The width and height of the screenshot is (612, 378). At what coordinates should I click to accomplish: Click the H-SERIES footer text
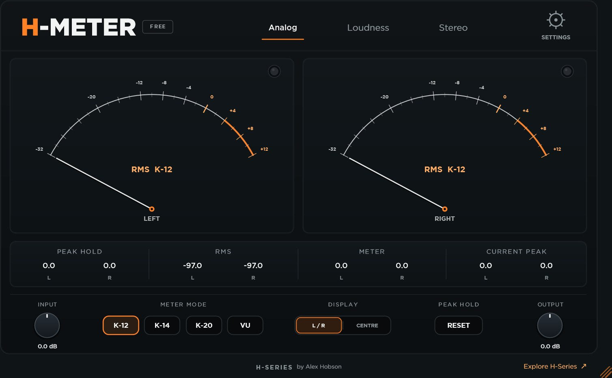[274, 367]
